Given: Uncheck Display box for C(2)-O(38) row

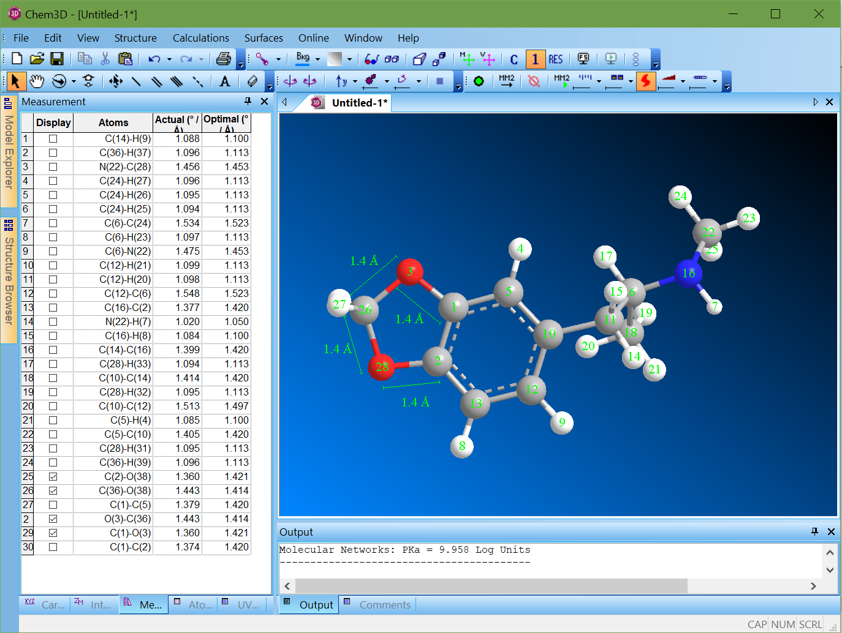Looking at the screenshot, I should 53,477.
